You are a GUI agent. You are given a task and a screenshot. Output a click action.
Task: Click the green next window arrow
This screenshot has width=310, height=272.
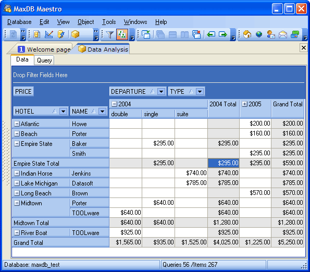[223, 34]
